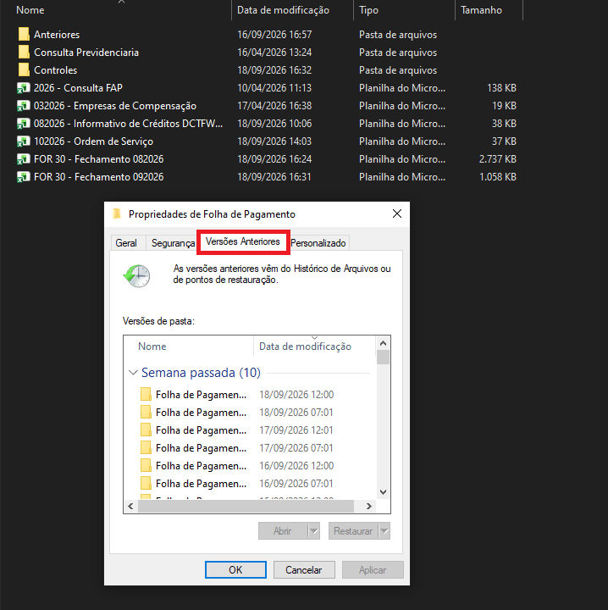Select the 138 KB size cell

[x=501, y=88]
